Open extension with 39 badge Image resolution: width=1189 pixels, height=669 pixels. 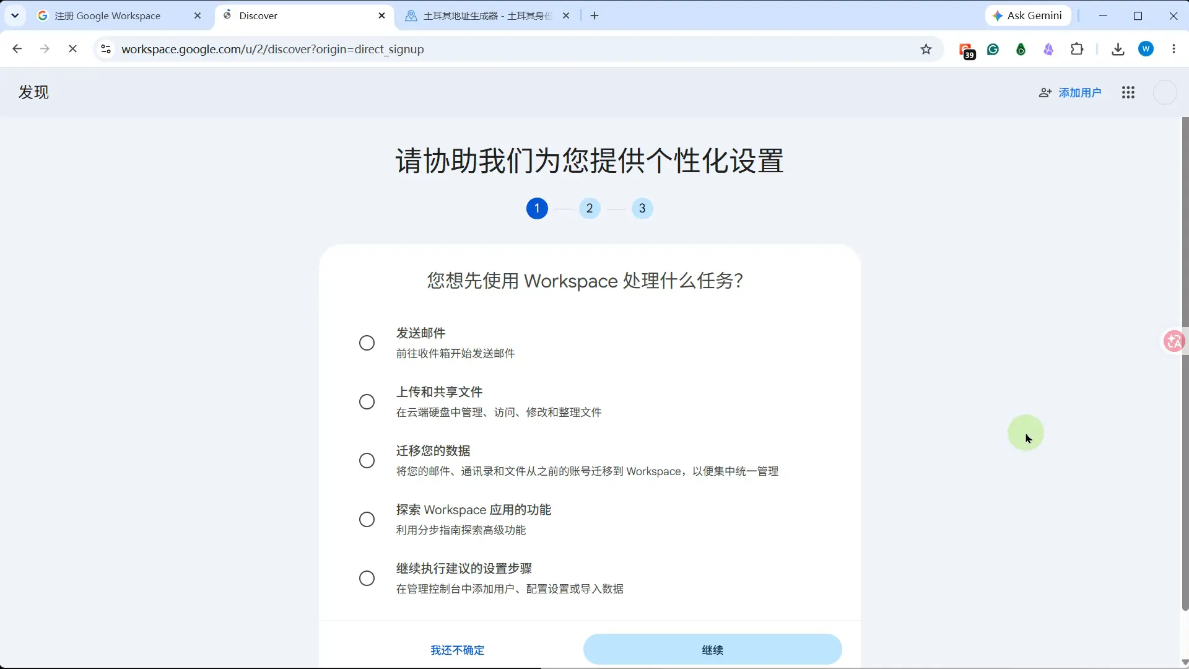[x=967, y=50]
